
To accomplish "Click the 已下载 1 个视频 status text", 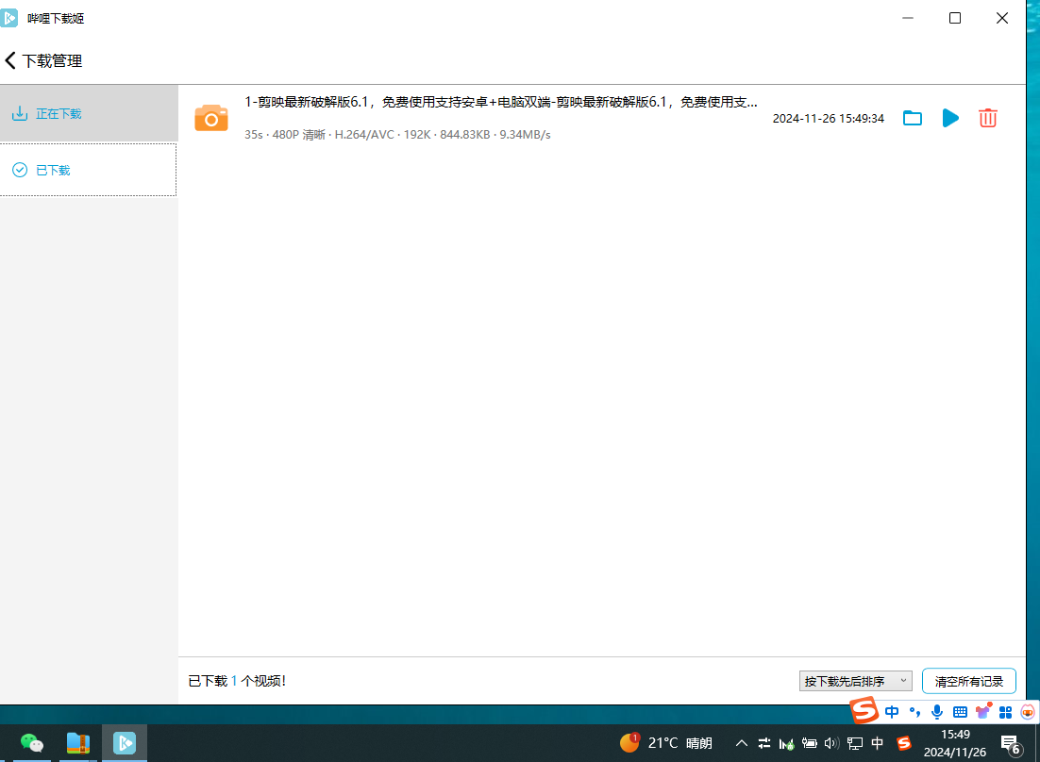I will (x=237, y=681).
